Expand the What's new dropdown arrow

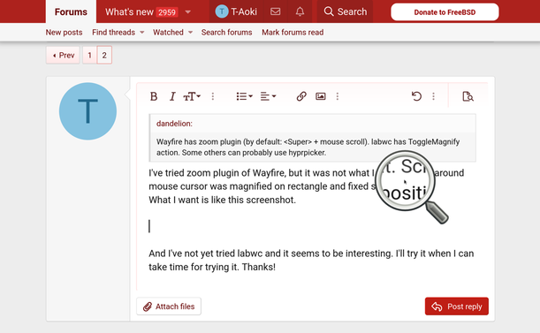pyautogui.click(x=188, y=11)
